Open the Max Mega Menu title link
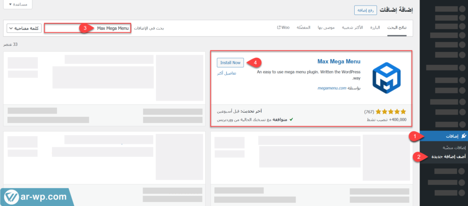 point(339,62)
